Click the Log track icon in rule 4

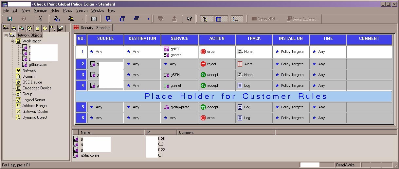(x=240, y=85)
